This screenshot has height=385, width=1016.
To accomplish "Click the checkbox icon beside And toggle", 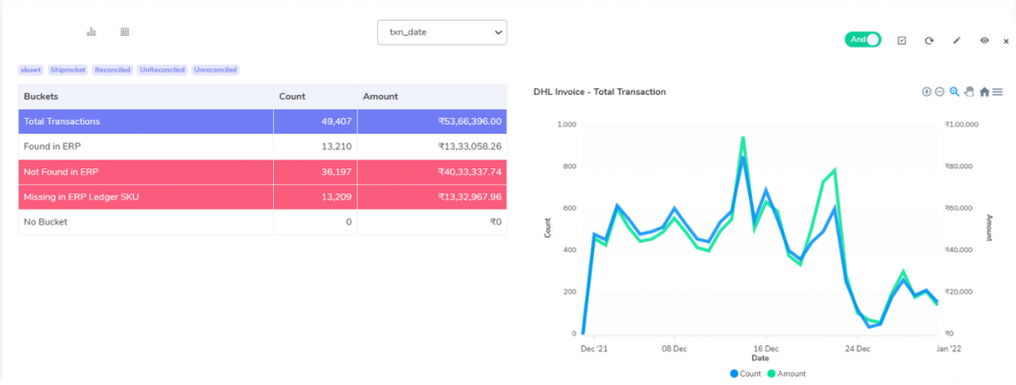I will coord(901,40).
